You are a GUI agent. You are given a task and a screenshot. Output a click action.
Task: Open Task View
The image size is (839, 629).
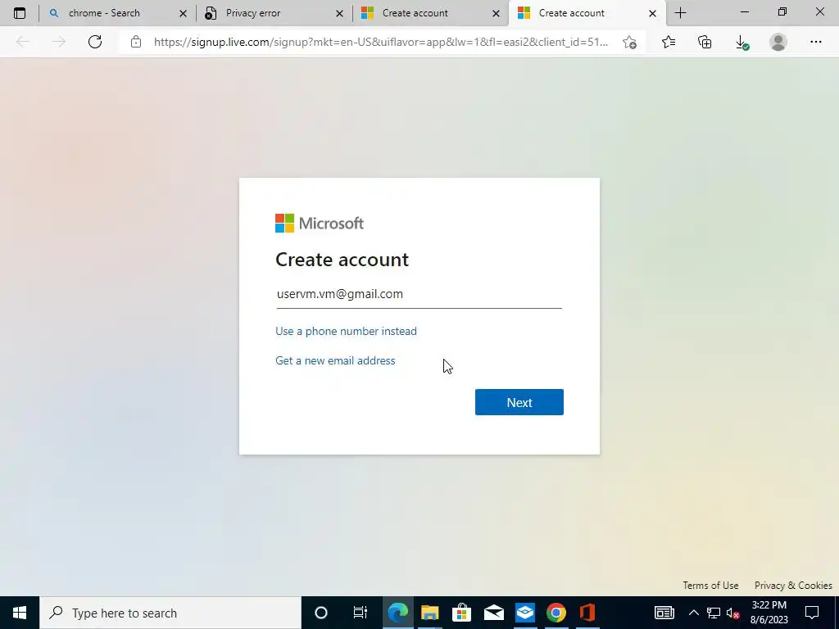tap(361, 613)
